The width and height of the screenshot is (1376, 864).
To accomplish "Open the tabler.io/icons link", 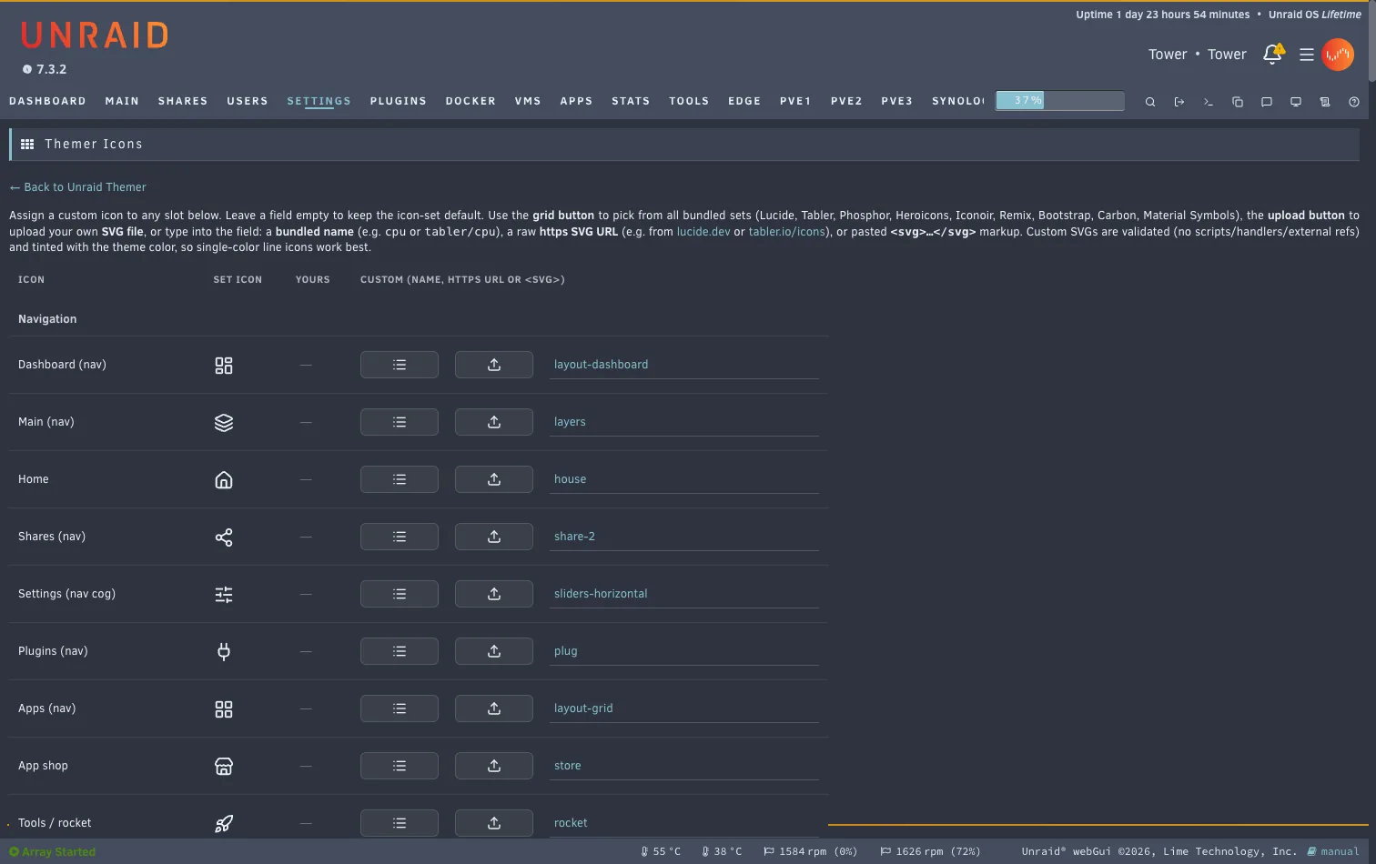I will [786, 232].
